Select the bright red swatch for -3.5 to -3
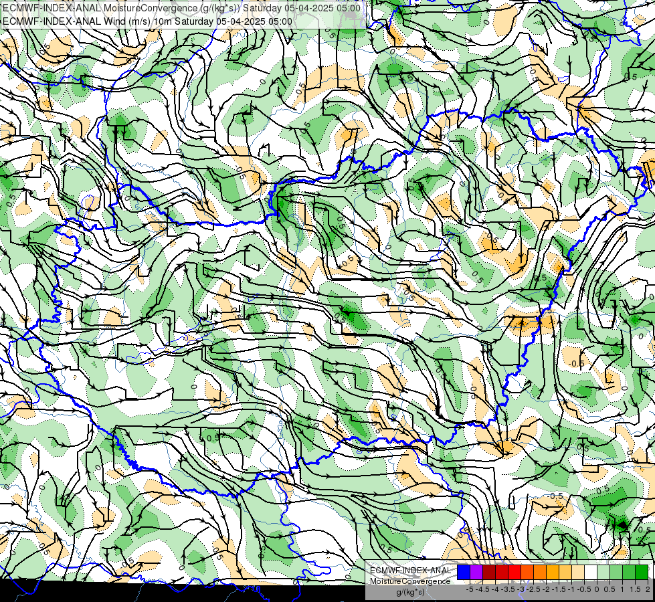This screenshot has height=602, width=655. point(514,573)
